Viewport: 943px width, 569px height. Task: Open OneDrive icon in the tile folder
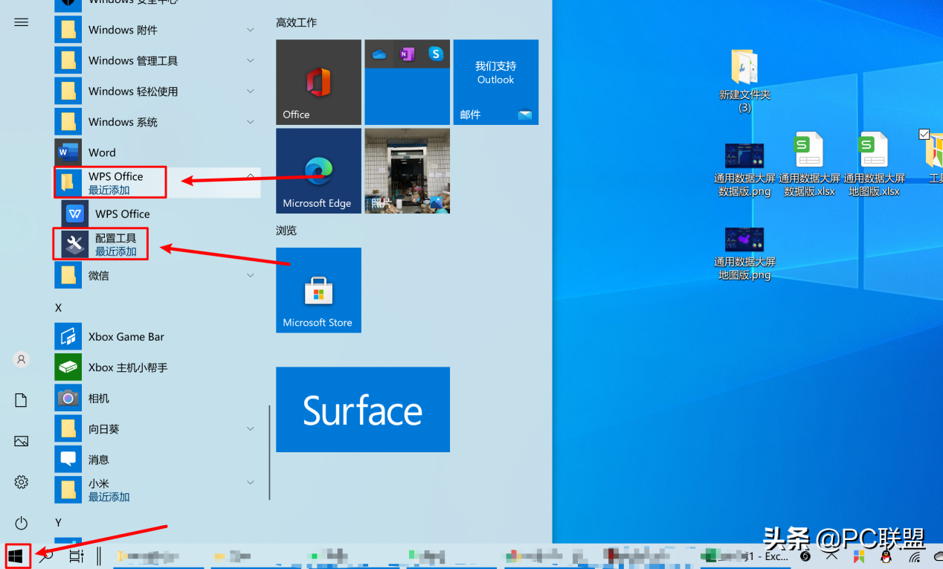point(379,54)
